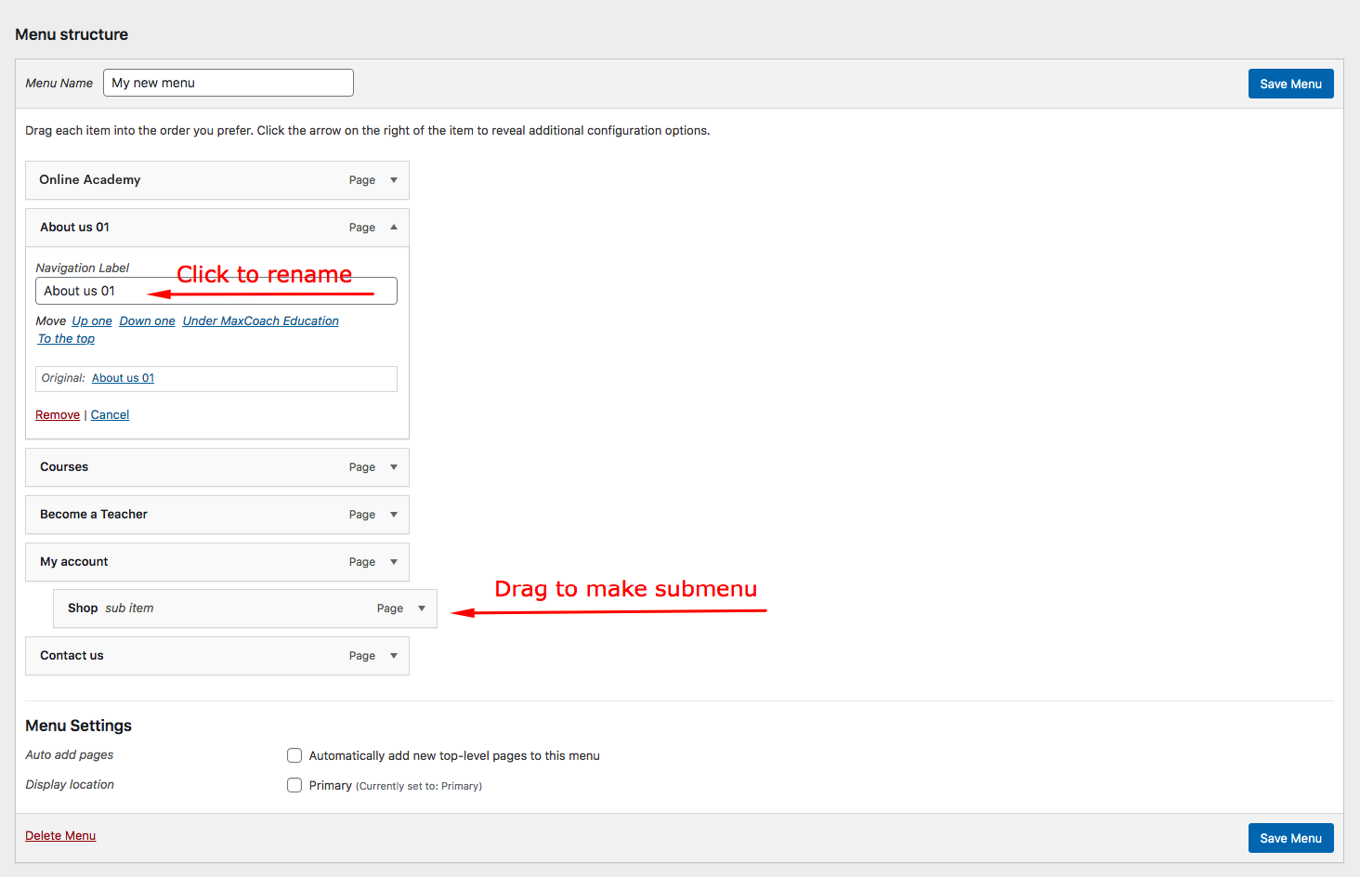Expand the My account item arrow

[x=394, y=562]
